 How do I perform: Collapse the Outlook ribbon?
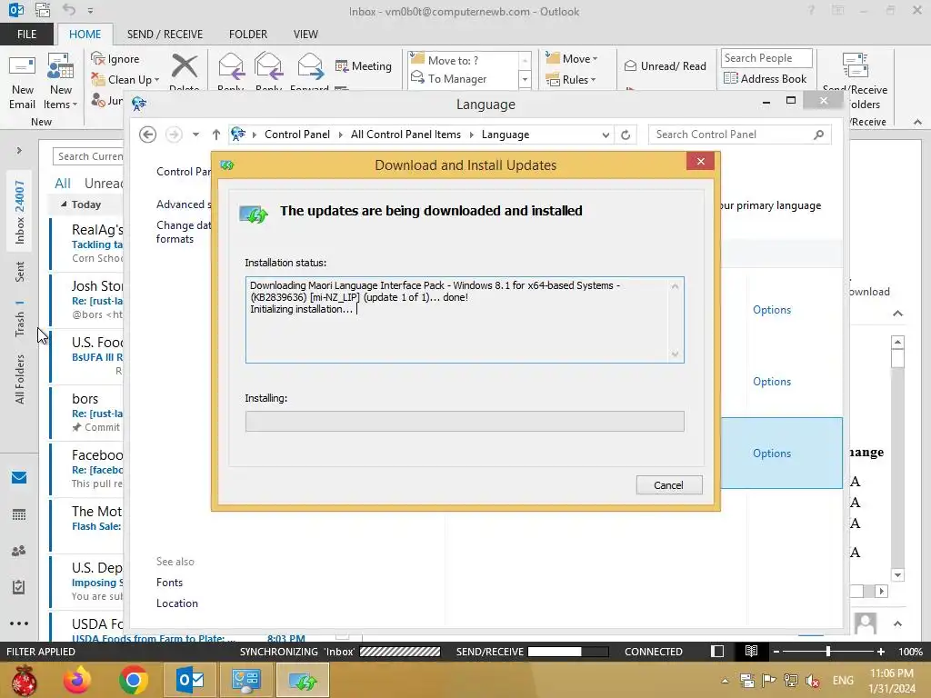(918, 122)
